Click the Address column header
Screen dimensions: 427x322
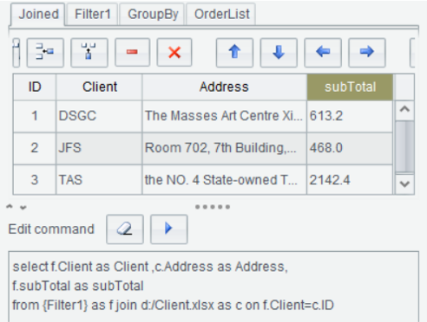click(x=224, y=87)
